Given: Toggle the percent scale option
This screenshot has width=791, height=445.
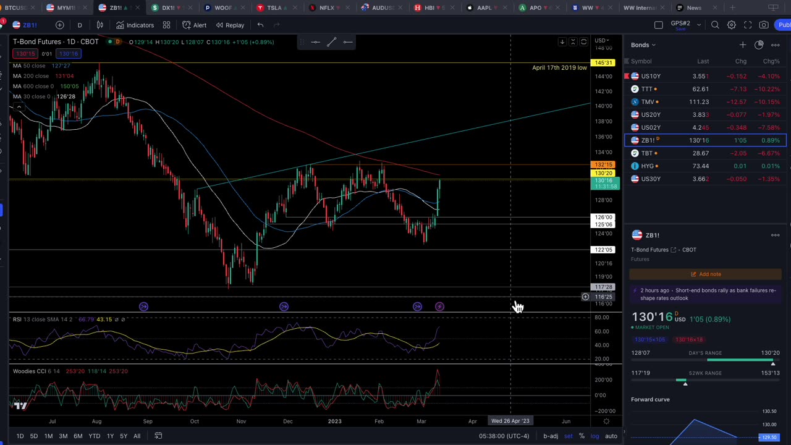Looking at the screenshot, I should coord(582,436).
